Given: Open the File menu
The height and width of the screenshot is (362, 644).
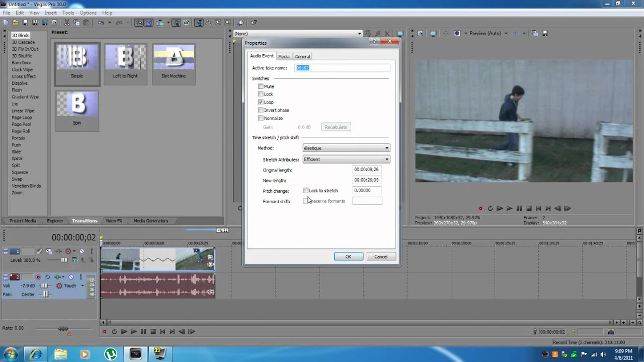Looking at the screenshot, I should [x=7, y=13].
